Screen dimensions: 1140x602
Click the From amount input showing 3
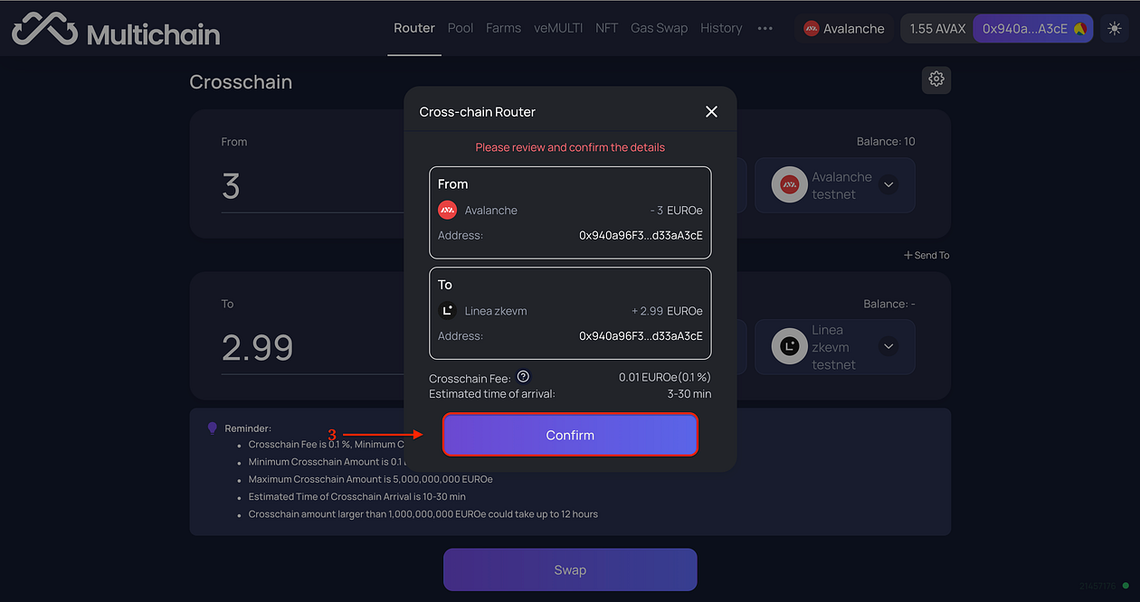coord(312,187)
